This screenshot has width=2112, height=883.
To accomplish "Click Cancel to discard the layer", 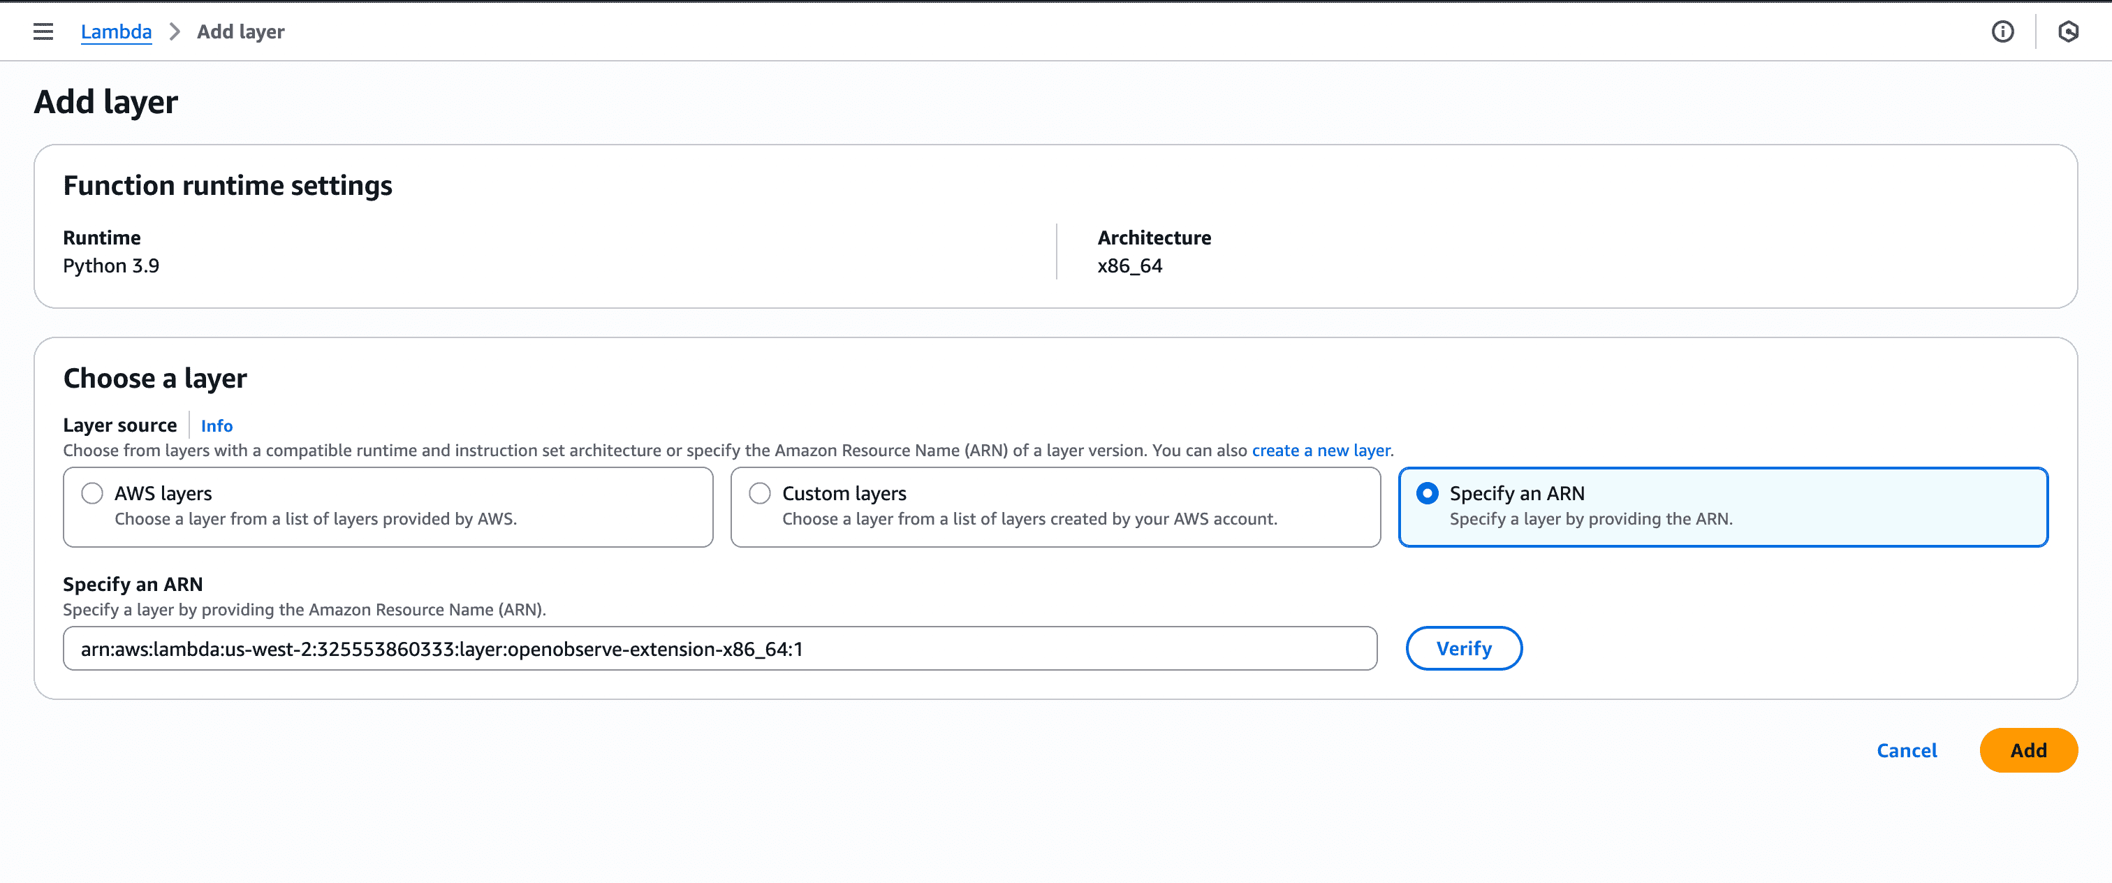I will 1906,750.
